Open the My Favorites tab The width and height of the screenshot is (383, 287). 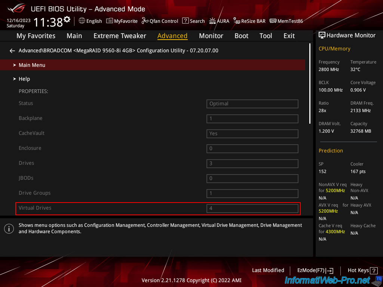(x=36, y=36)
